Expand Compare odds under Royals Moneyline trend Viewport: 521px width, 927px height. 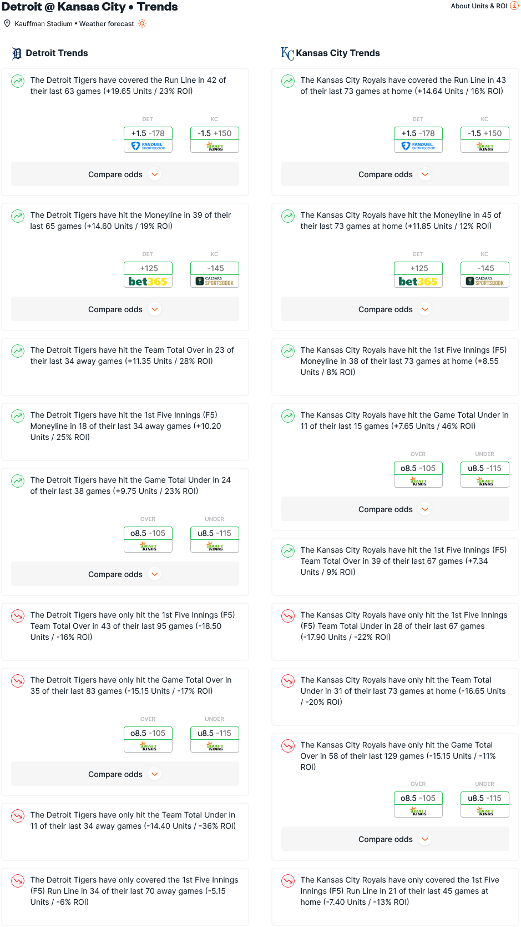pos(395,309)
